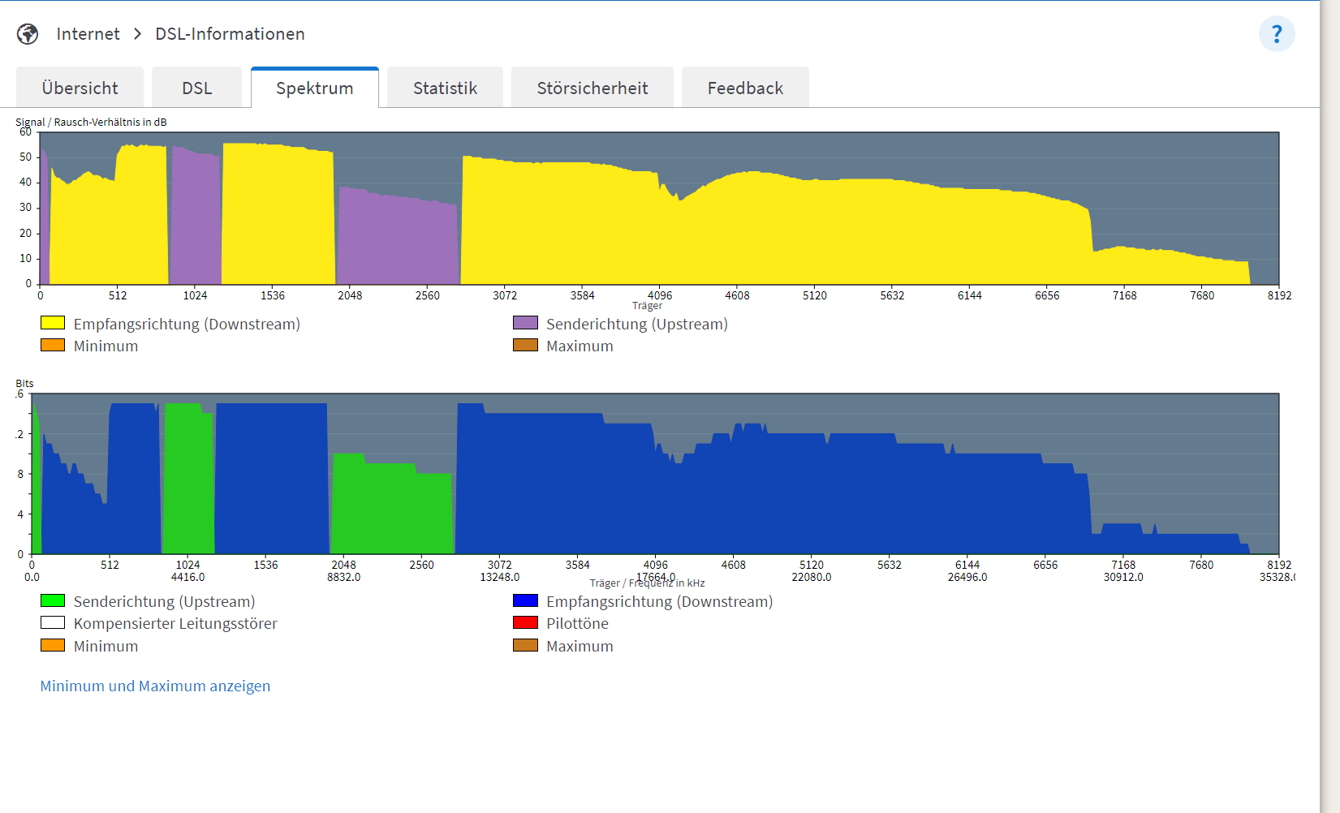Click Kompensierter Leitungsstörer legend text
Image resolution: width=1340 pixels, height=813 pixels.
pos(175,623)
